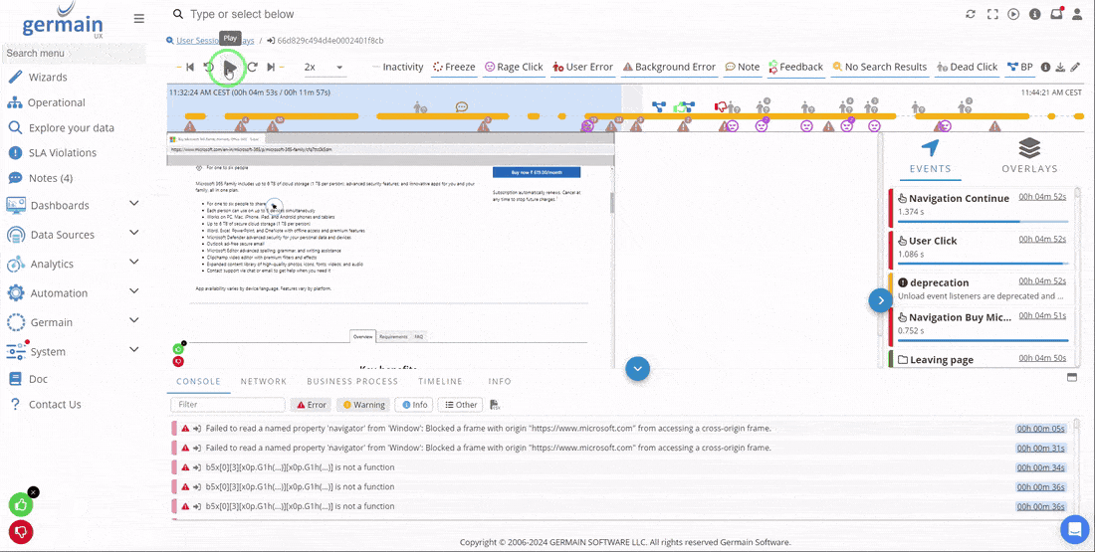This screenshot has height=552, width=1095.
Task: Switch to the Overlays tab
Action: [1029, 155]
